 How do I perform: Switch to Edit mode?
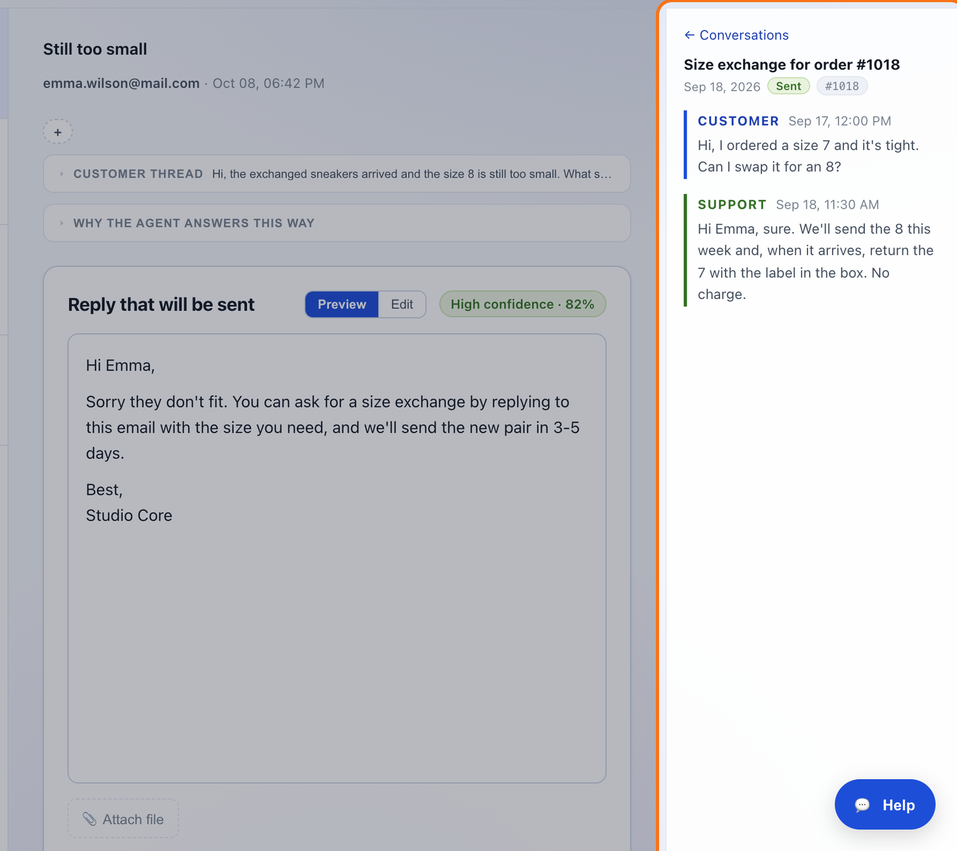(402, 304)
